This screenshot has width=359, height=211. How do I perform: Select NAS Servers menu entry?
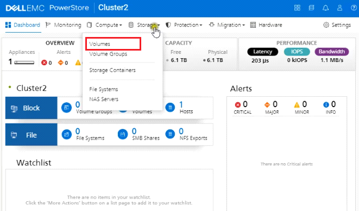(104, 99)
